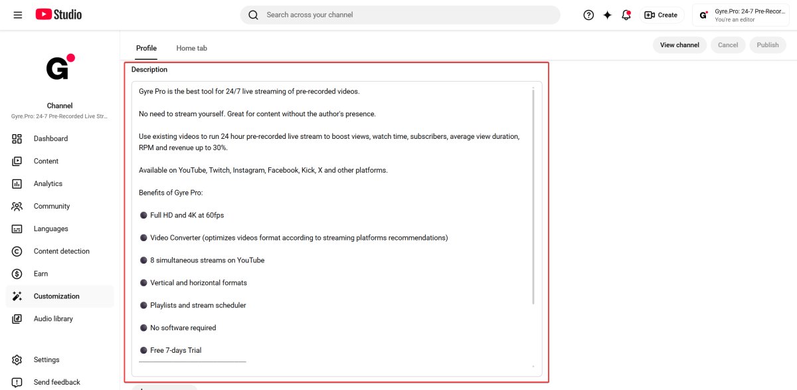797x390 pixels.
Task: Open Customization from the sidebar
Action: (x=60, y=296)
